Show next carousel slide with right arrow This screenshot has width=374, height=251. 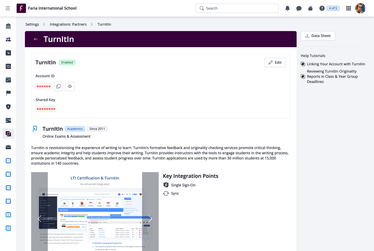150,219
